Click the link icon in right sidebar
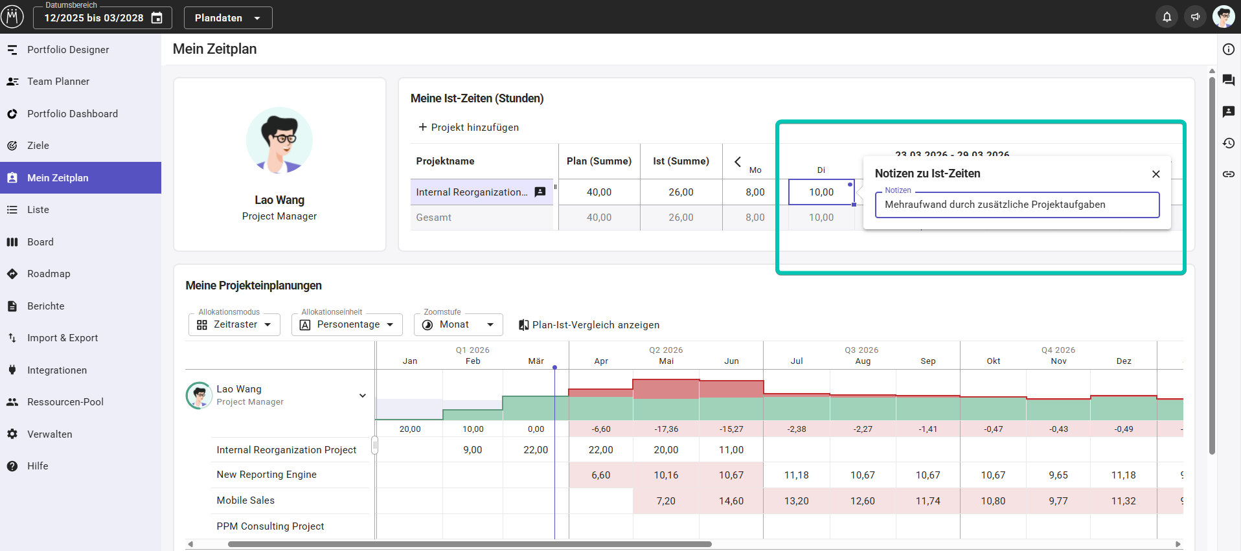1241x551 pixels. tap(1228, 174)
